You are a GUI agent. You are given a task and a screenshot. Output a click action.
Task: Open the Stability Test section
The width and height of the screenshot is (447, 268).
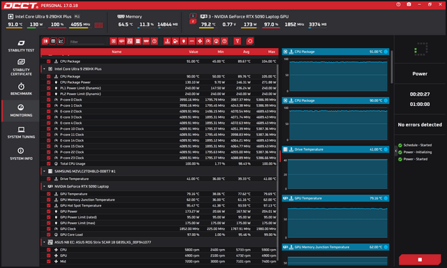(x=21, y=46)
